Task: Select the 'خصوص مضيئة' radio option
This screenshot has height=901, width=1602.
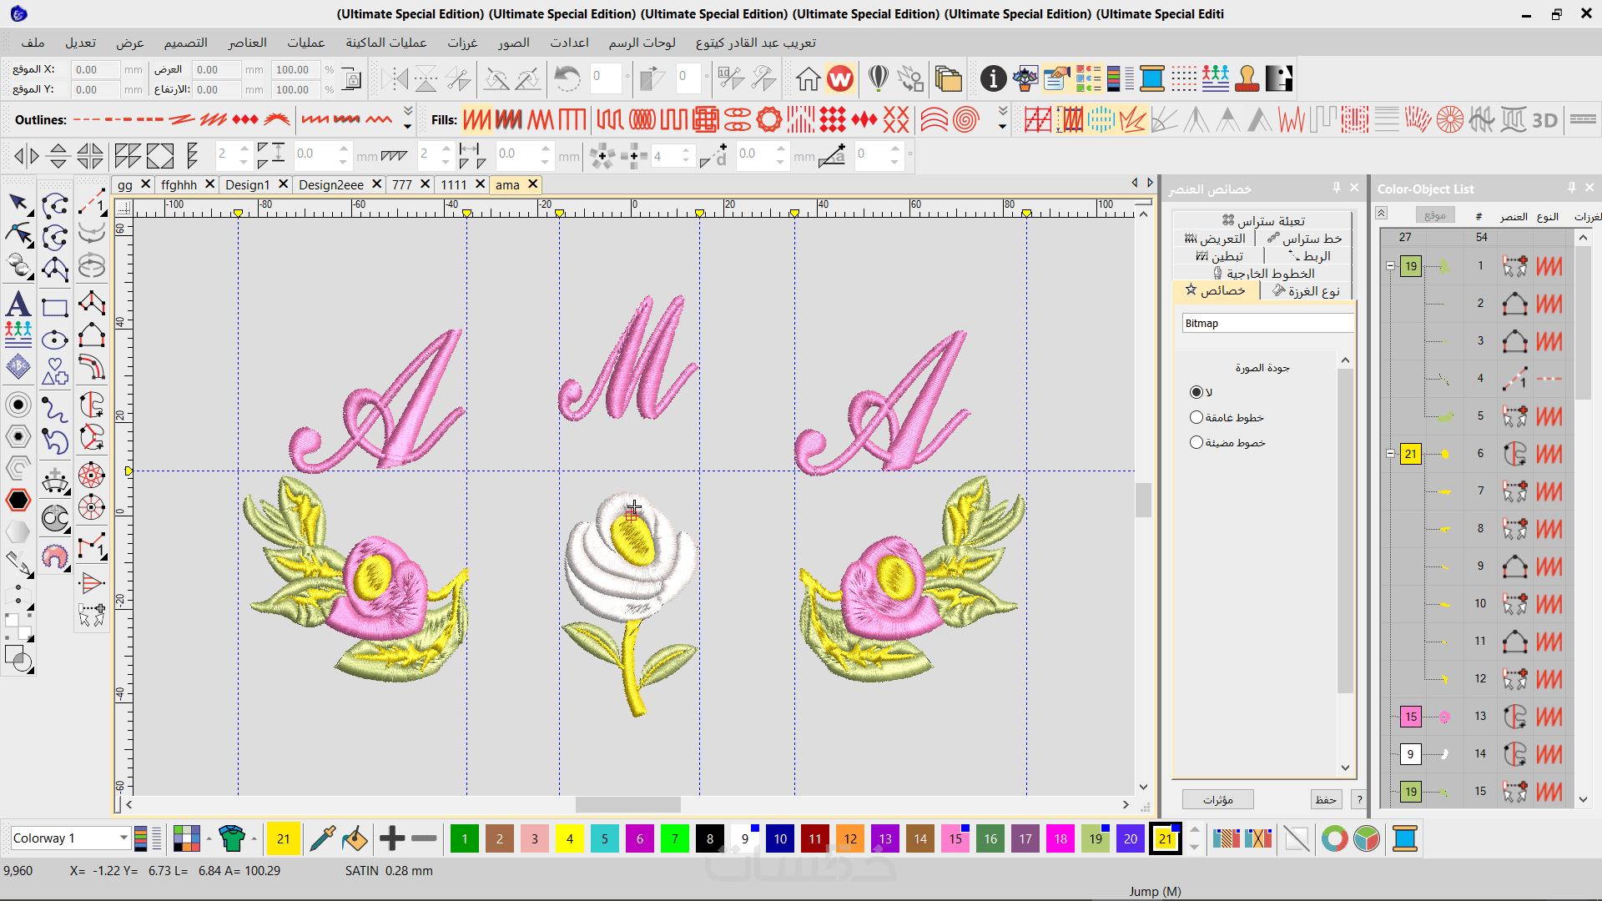Action: [x=1196, y=442]
